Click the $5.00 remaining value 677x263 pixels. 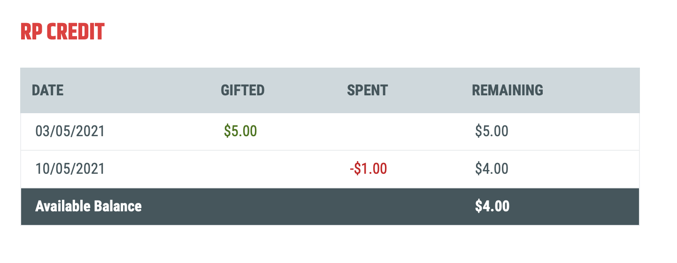coord(492,131)
